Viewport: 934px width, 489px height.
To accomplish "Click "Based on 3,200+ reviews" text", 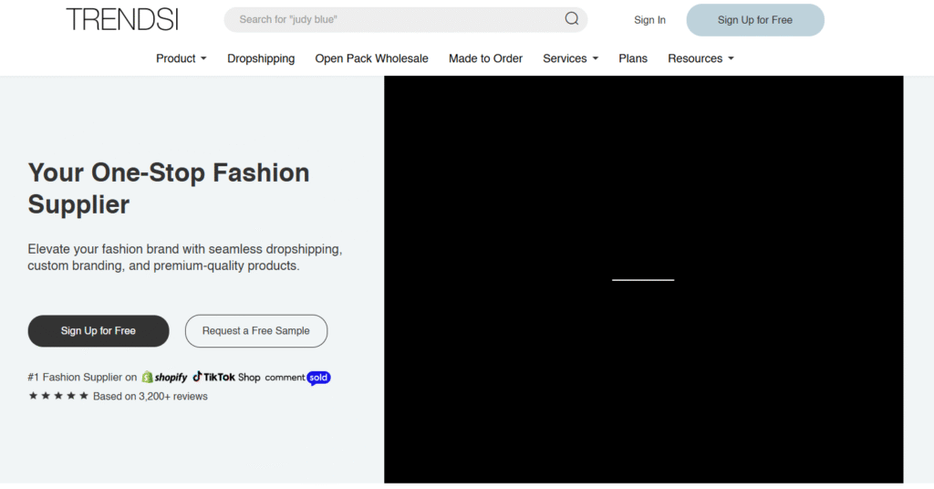I will tap(150, 397).
